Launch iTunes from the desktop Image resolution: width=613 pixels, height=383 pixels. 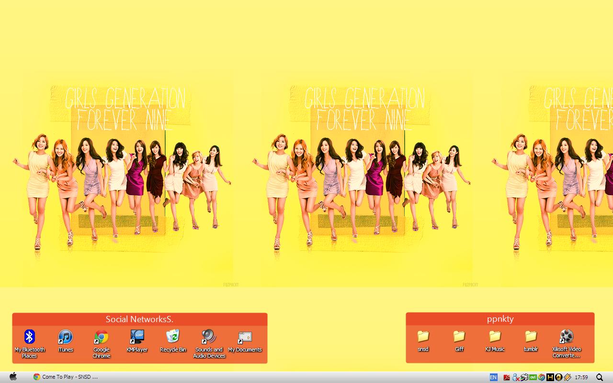66,341
